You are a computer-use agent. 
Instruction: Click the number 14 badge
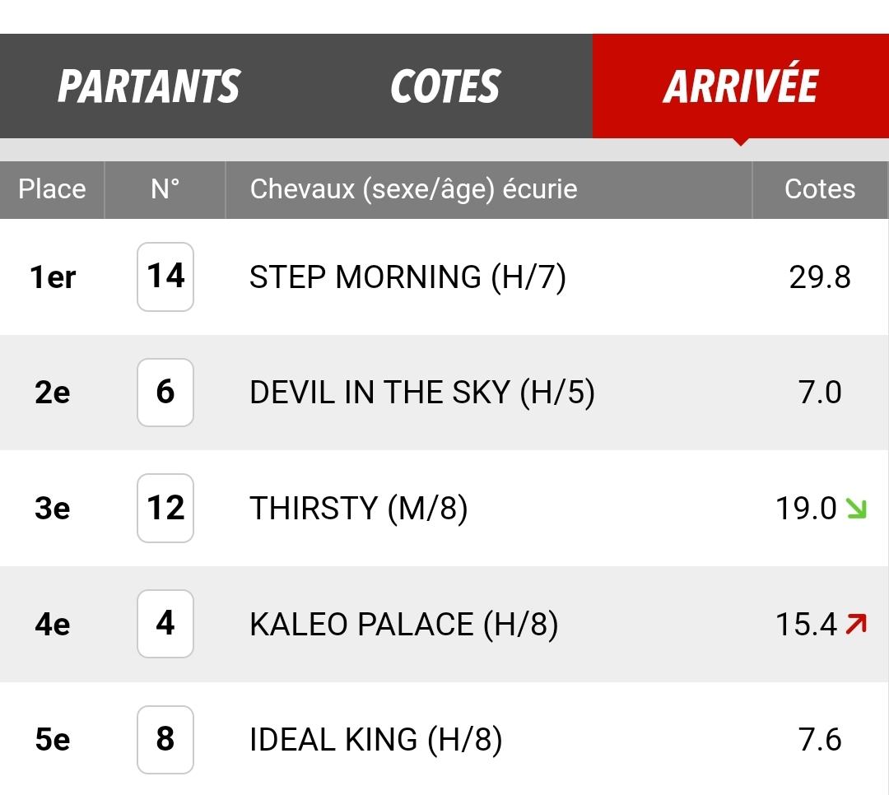[x=165, y=277]
